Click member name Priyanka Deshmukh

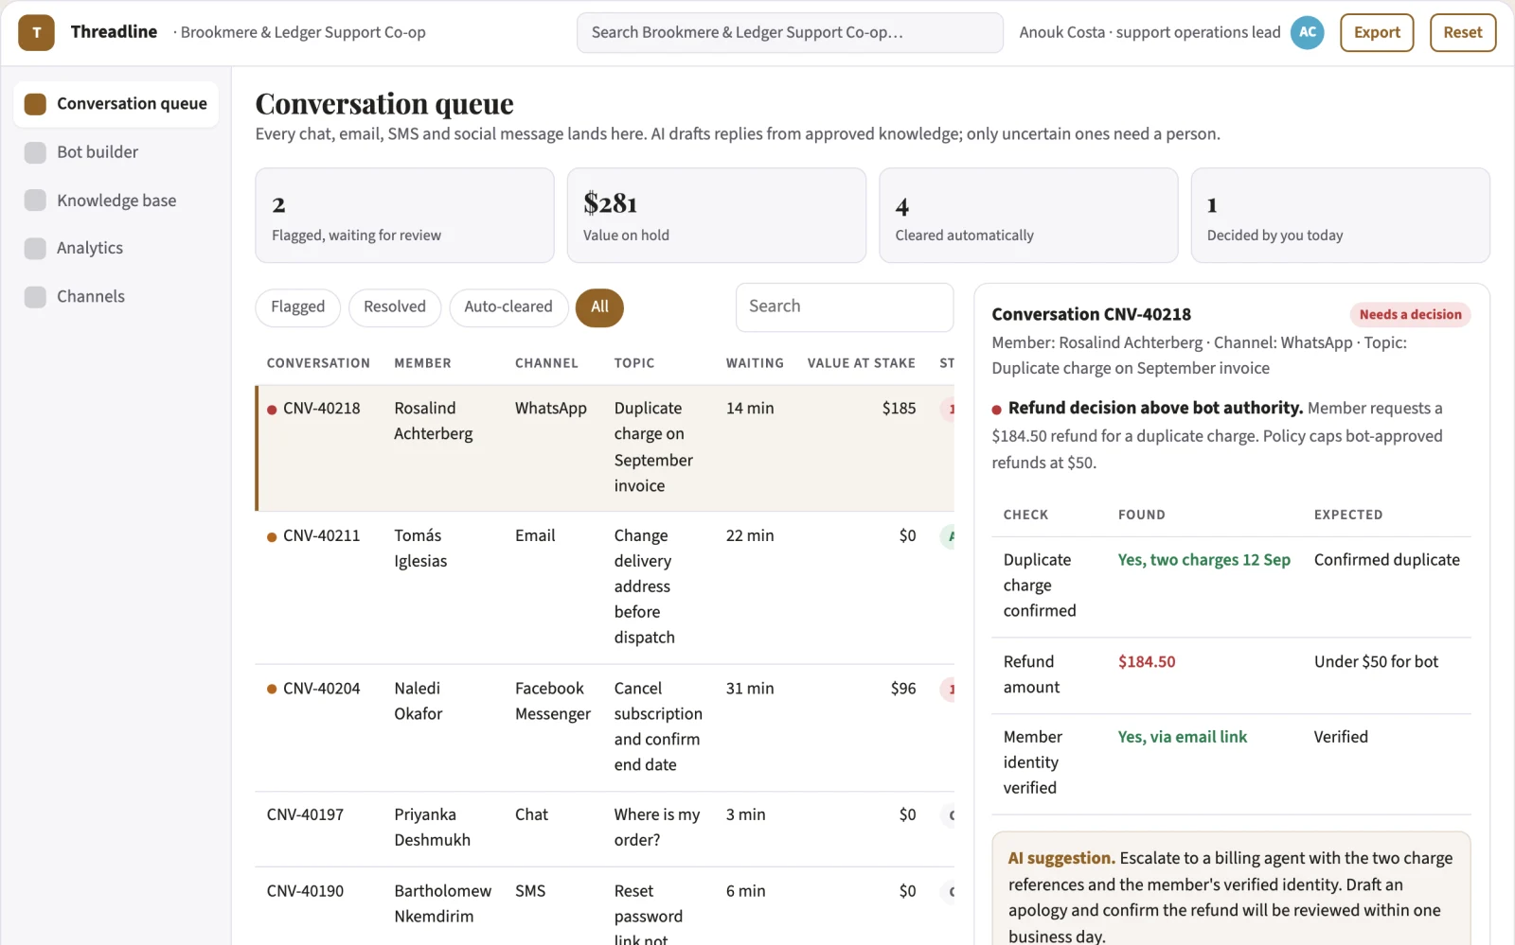coord(433,828)
